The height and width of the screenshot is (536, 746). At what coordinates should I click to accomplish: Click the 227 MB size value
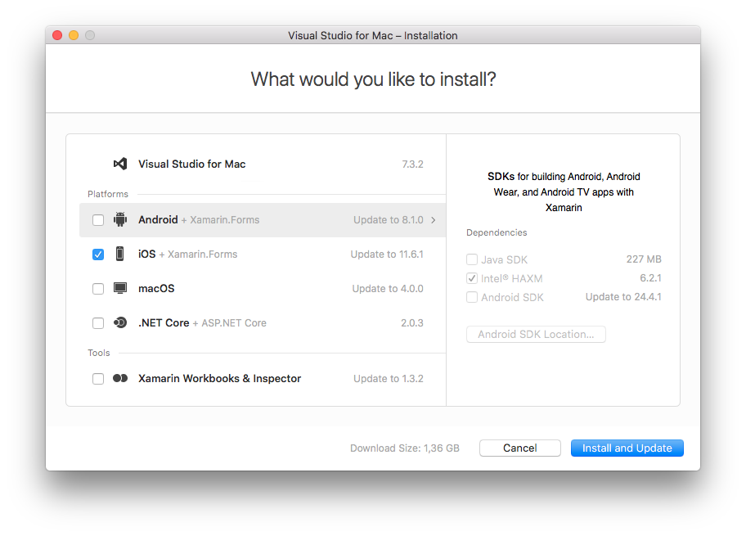[x=644, y=259]
